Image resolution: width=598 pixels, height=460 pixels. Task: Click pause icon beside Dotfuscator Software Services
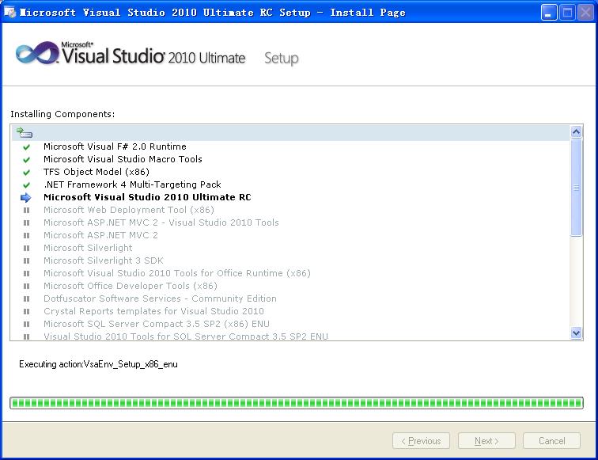coord(26,298)
